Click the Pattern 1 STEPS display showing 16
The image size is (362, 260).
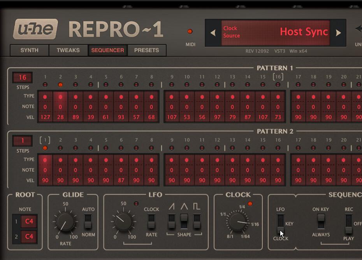point(23,77)
